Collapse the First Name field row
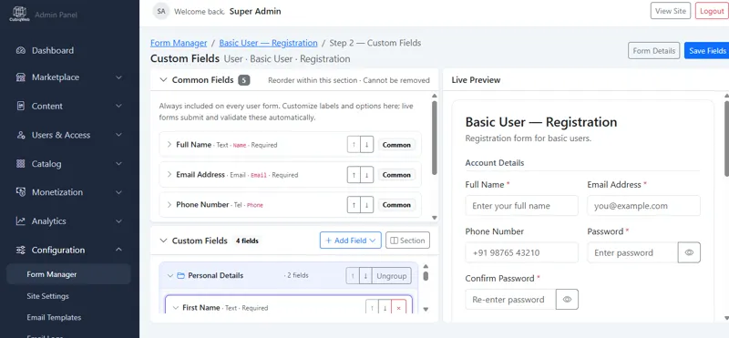This screenshot has width=729, height=338. pyautogui.click(x=176, y=308)
